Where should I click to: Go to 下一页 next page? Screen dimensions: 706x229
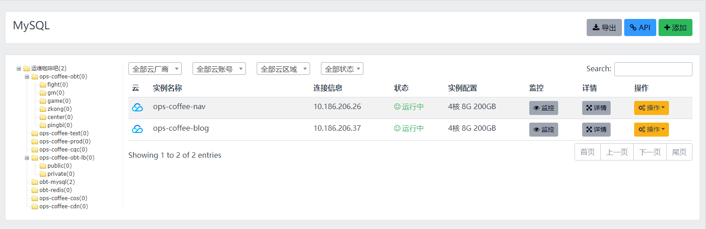coord(650,152)
